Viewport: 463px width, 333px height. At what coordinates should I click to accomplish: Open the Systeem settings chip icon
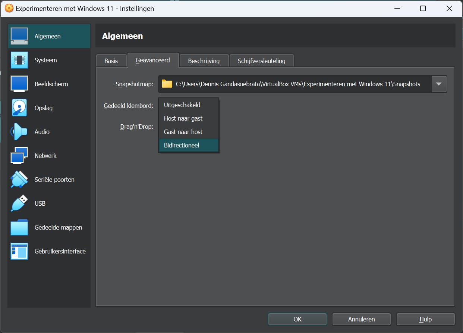[19, 60]
